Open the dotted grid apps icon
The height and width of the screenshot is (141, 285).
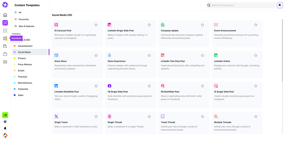pyautogui.click(x=5, y=31)
